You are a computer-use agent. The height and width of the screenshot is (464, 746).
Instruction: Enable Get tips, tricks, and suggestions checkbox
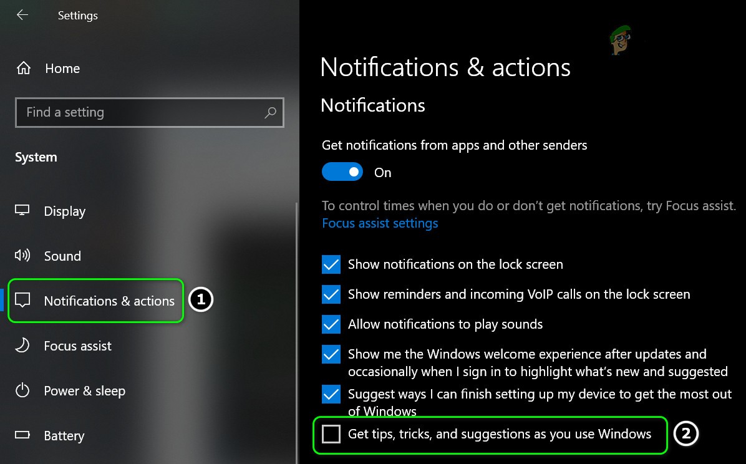(x=331, y=433)
